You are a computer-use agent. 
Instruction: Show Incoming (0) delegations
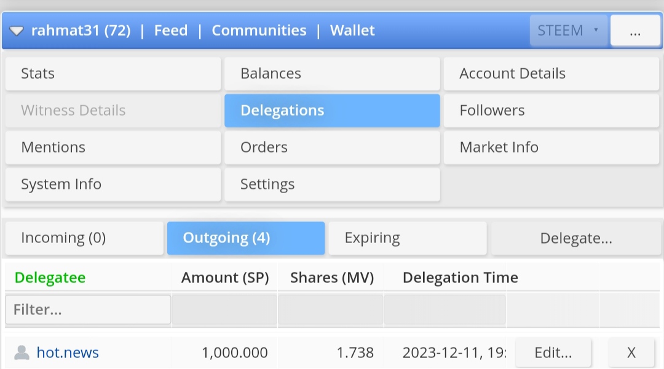pyautogui.click(x=84, y=238)
